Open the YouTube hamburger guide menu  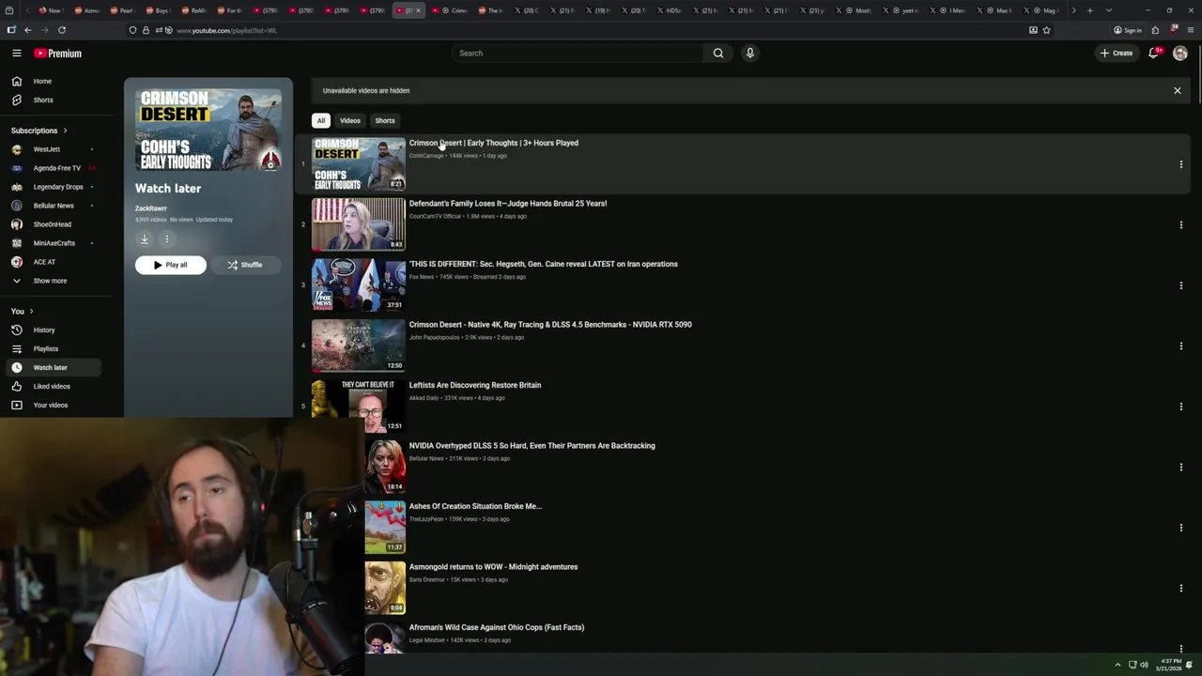17,54
